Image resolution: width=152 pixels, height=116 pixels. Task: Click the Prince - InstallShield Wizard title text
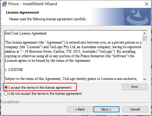33,4
